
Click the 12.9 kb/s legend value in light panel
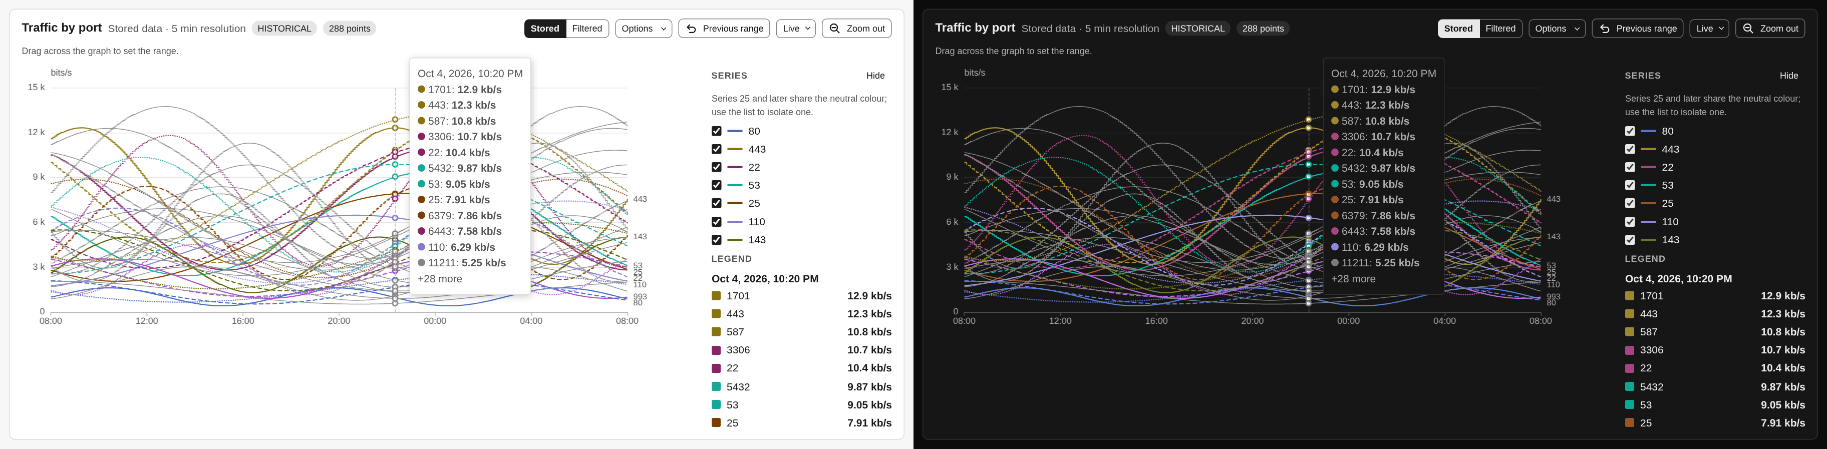click(869, 296)
